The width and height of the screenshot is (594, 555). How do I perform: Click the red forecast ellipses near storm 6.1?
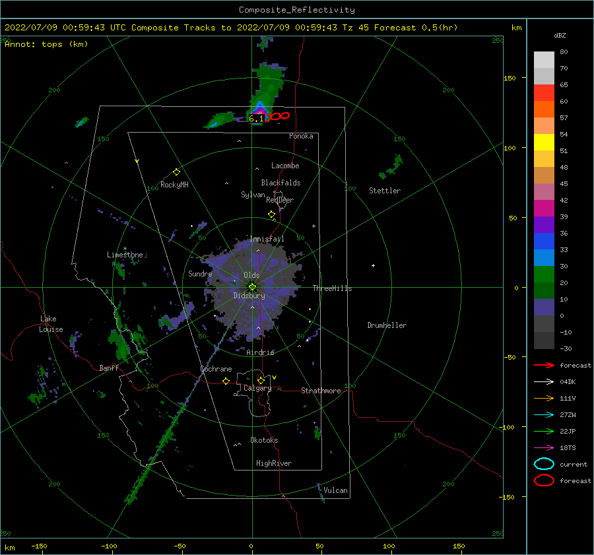coord(279,116)
